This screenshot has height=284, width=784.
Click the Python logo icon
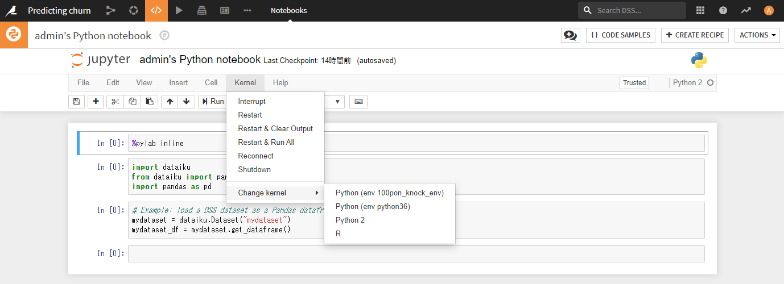pyautogui.click(x=699, y=60)
